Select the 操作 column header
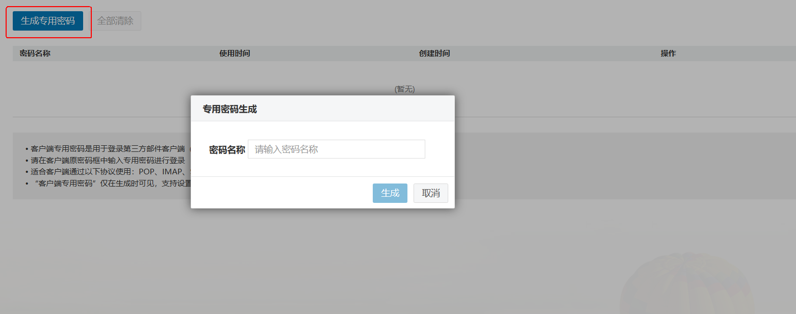This screenshot has width=796, height=314. pyautogui.click(x=668, y=54)
